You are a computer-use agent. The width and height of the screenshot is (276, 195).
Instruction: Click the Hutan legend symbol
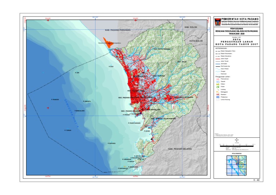[218, 87]
